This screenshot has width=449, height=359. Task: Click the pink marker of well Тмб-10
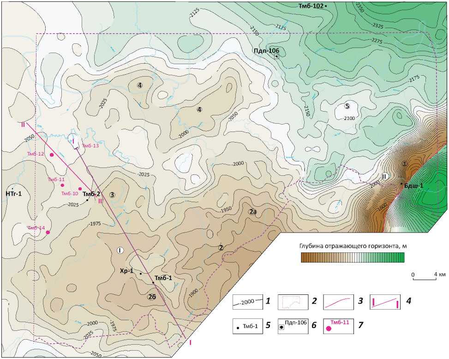click(x=80, y=189)
